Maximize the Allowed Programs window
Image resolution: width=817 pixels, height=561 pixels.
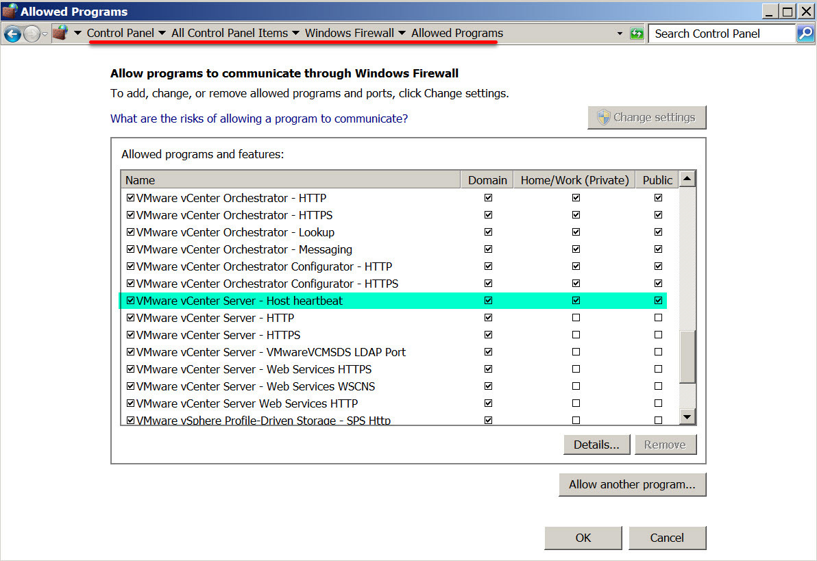788,11
